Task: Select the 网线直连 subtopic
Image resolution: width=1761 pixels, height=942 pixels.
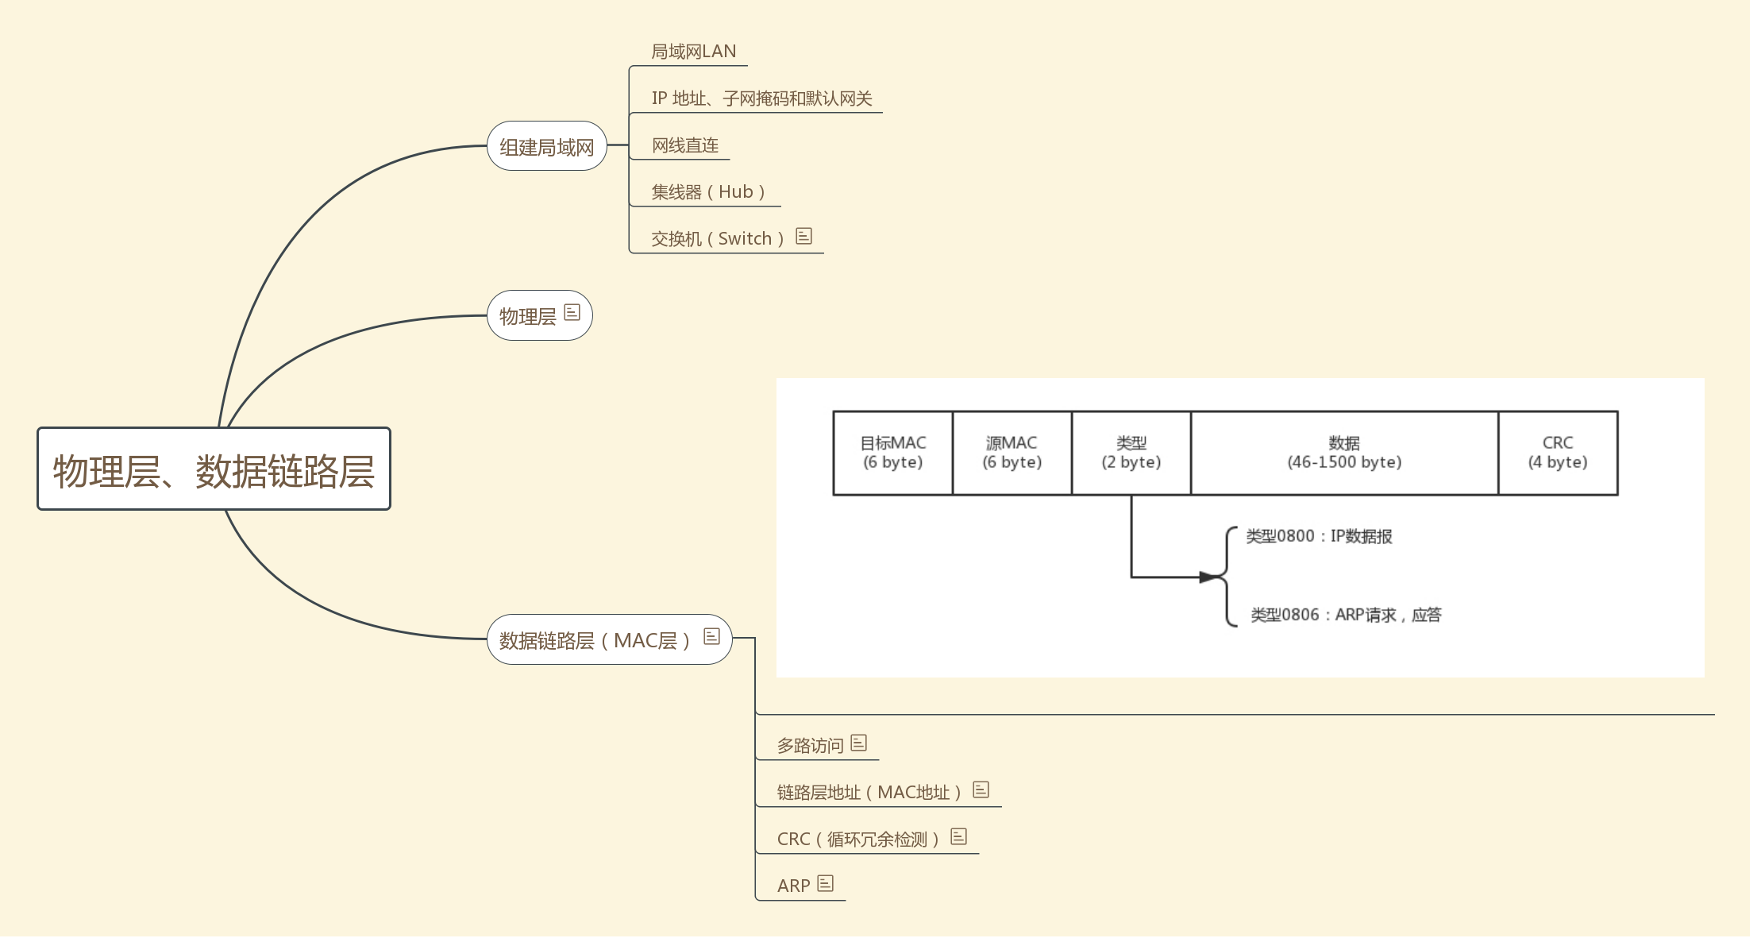Action: tap(685, 145)
